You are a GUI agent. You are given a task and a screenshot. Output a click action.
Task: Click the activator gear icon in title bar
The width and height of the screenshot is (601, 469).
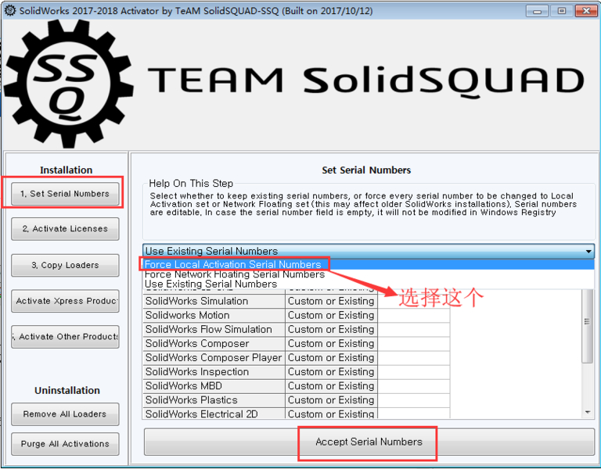pyautogui.click(x=9, y=10)
